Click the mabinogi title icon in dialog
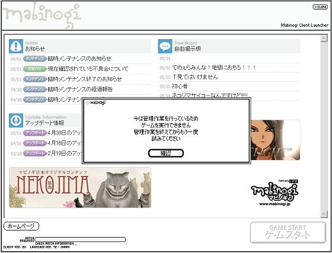The width and height of the screenshot is (332, 253). 88,103
